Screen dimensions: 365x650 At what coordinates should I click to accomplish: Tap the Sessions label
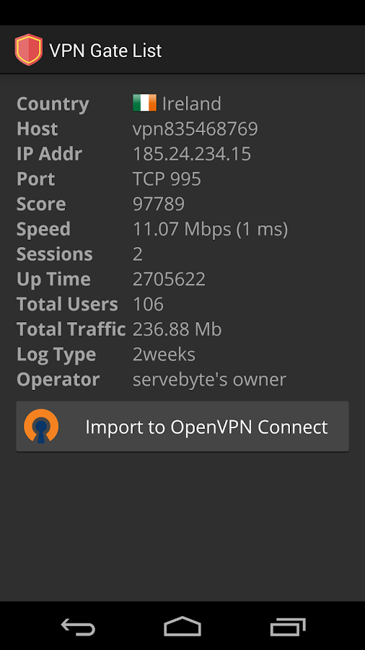[x=55, y=254]
